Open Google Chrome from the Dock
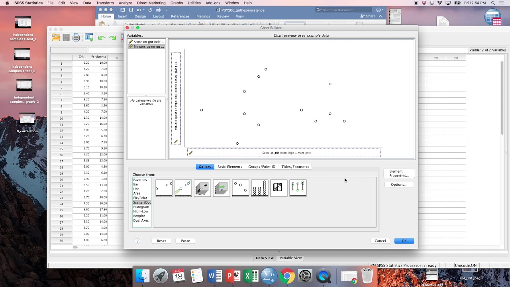 (287, 276)
